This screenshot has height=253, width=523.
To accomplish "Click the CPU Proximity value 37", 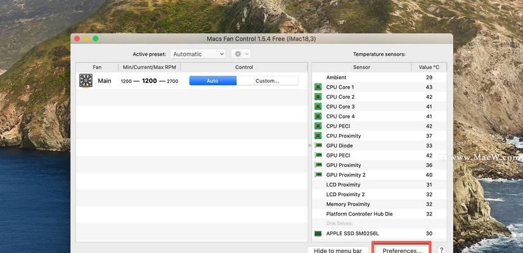I will (x=429, y=136).
